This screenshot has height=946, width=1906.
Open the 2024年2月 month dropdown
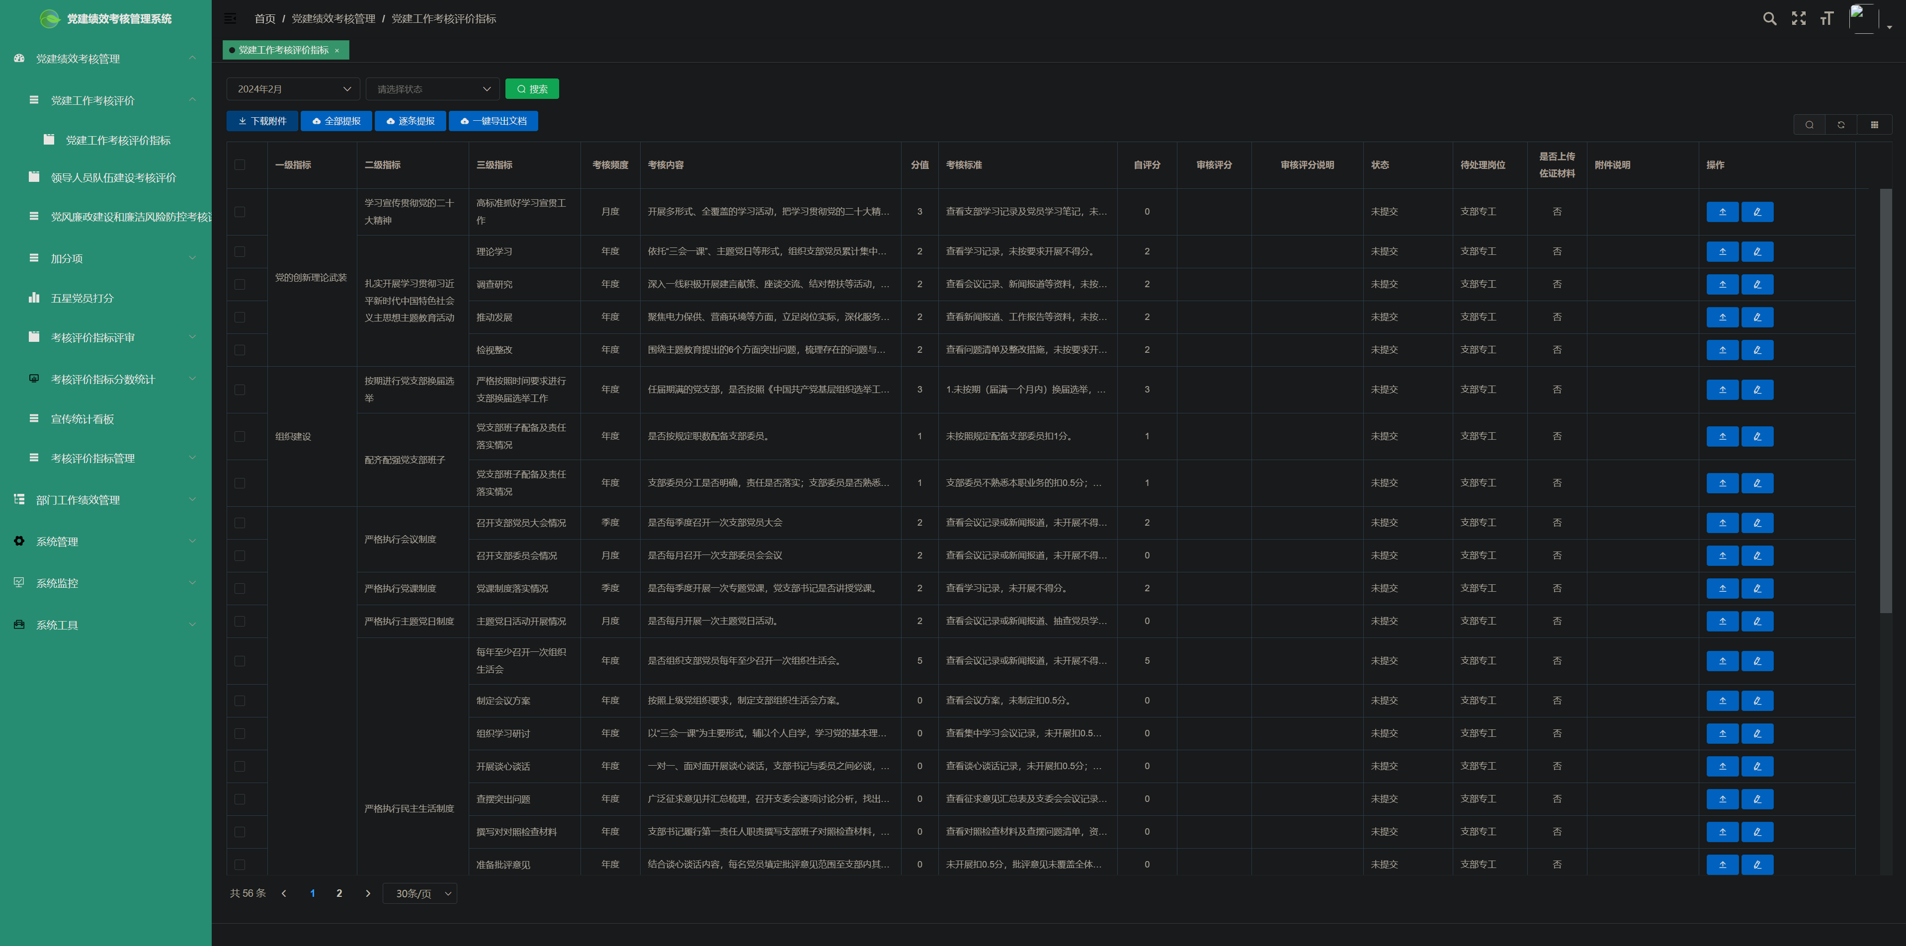coord(293,89)
